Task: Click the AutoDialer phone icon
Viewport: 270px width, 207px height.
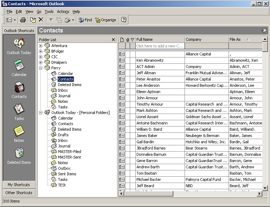Action: pos(67,20)
